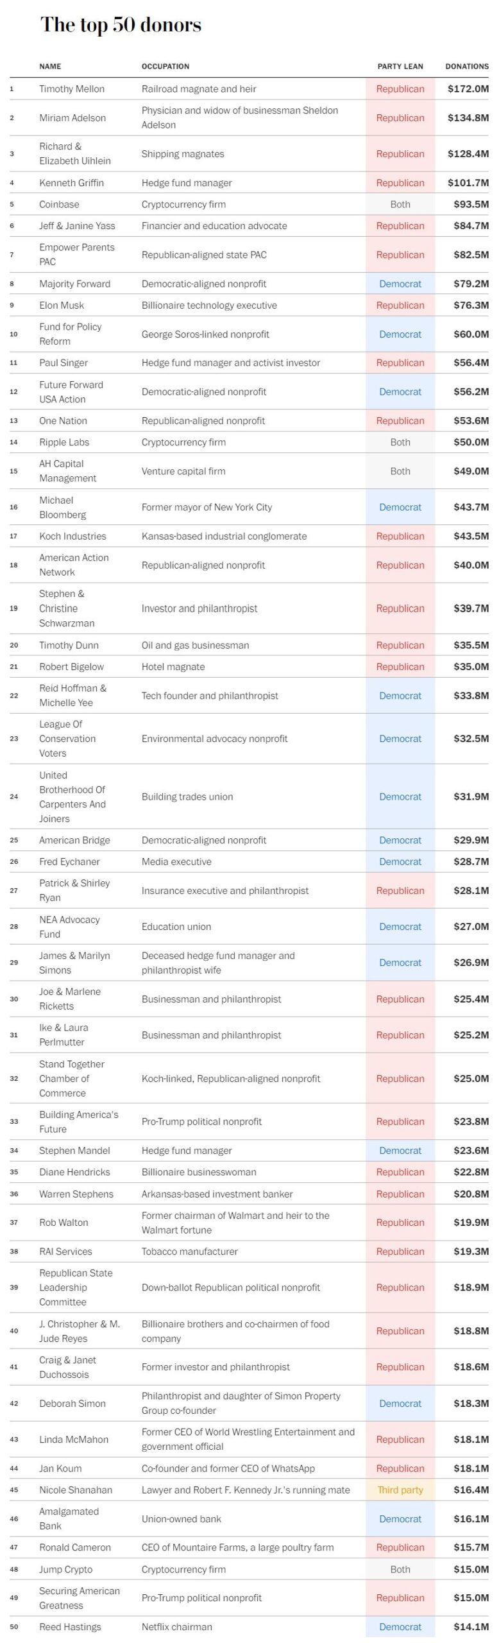Click Jump Crypto's $15.0M amount
499x1643 pixels.
tap(471, 1569)
